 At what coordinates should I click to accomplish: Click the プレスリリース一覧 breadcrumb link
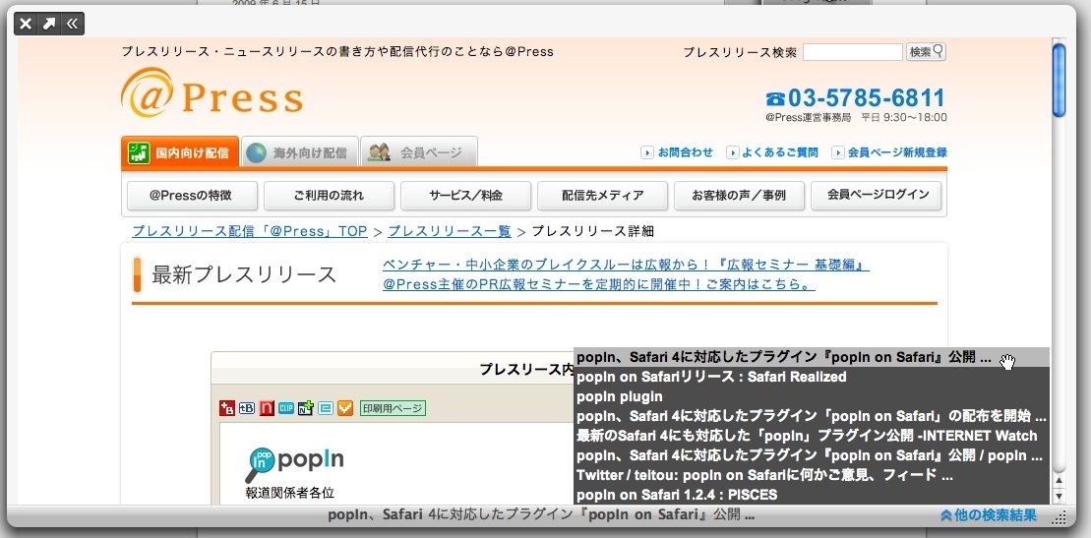point(450,231)
